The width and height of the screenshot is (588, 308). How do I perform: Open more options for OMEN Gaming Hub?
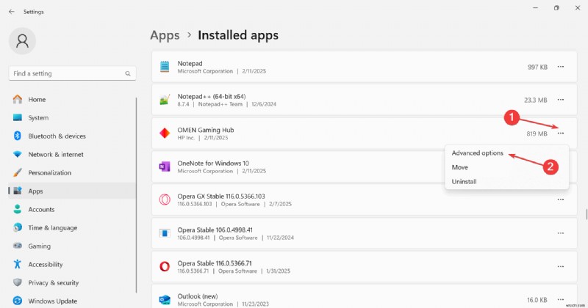561,133
